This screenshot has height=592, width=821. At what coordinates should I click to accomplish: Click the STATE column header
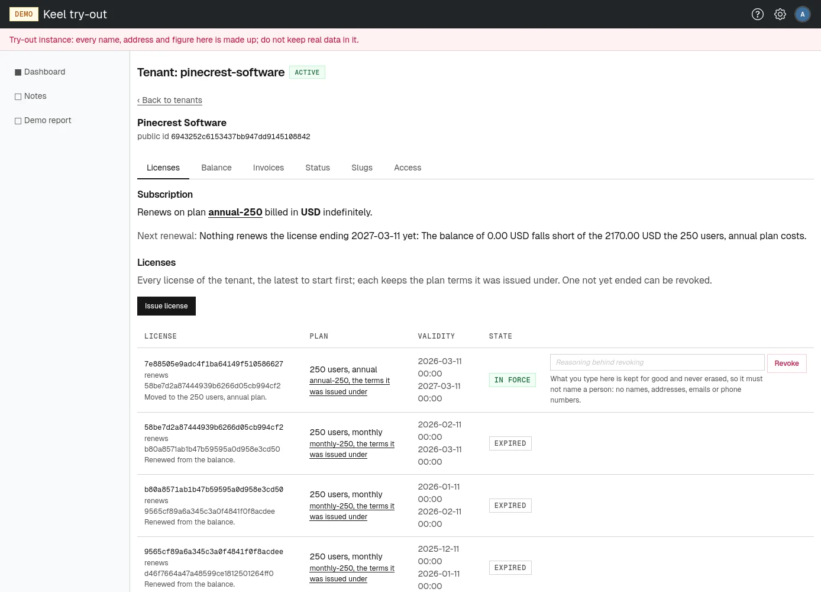pos(500,336)
